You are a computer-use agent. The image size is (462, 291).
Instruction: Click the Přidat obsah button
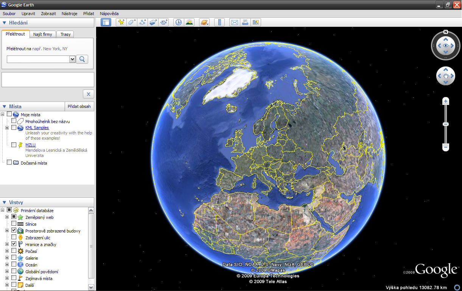point(79,106)
